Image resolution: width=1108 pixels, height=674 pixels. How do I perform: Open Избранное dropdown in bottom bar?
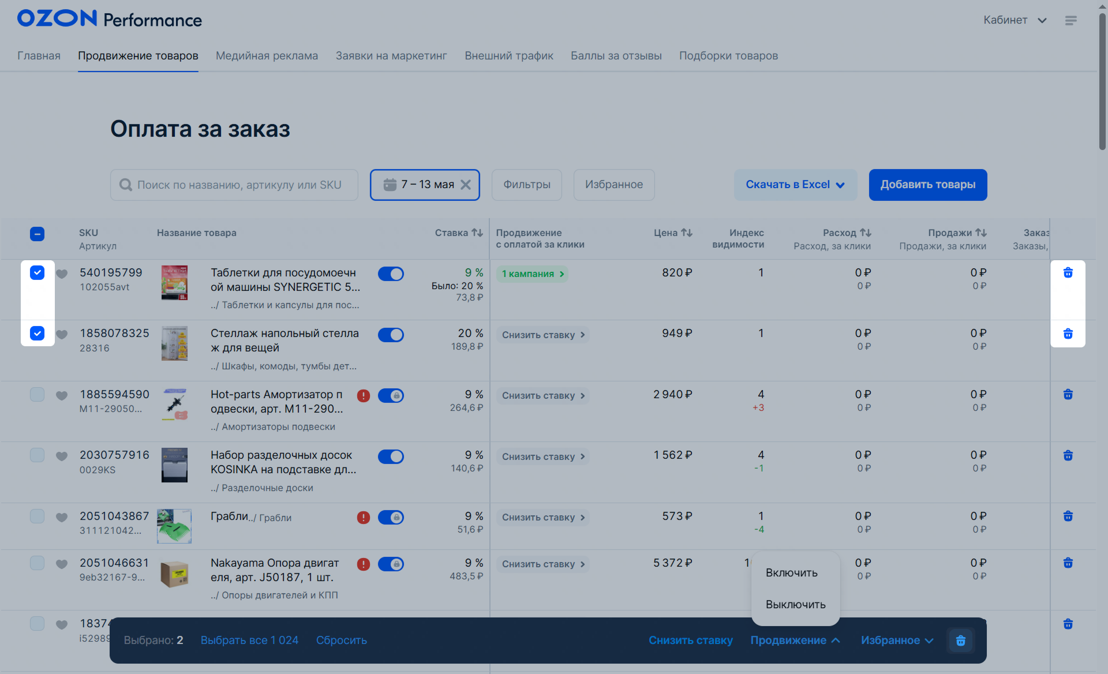[896, 641]
